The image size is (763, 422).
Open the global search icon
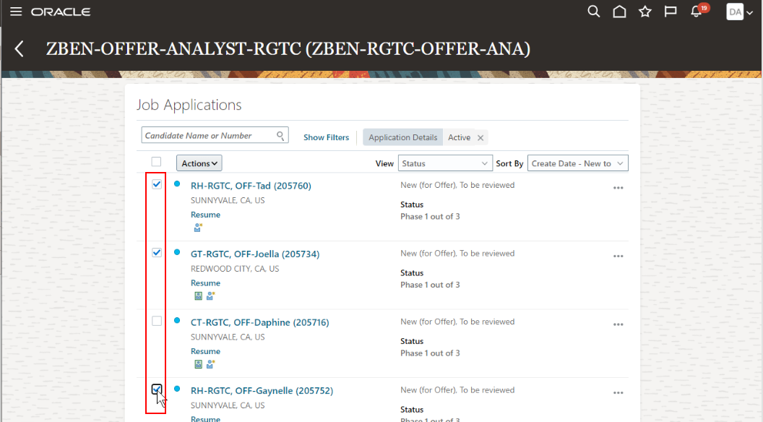[x=594, y=11]
